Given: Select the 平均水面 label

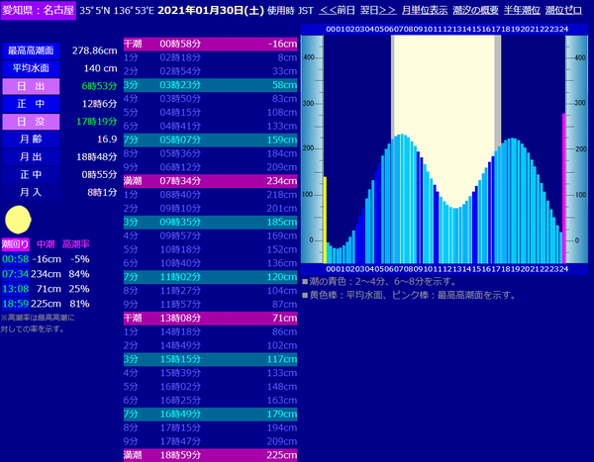Looking at the screenshot, I should pos(31,68).
